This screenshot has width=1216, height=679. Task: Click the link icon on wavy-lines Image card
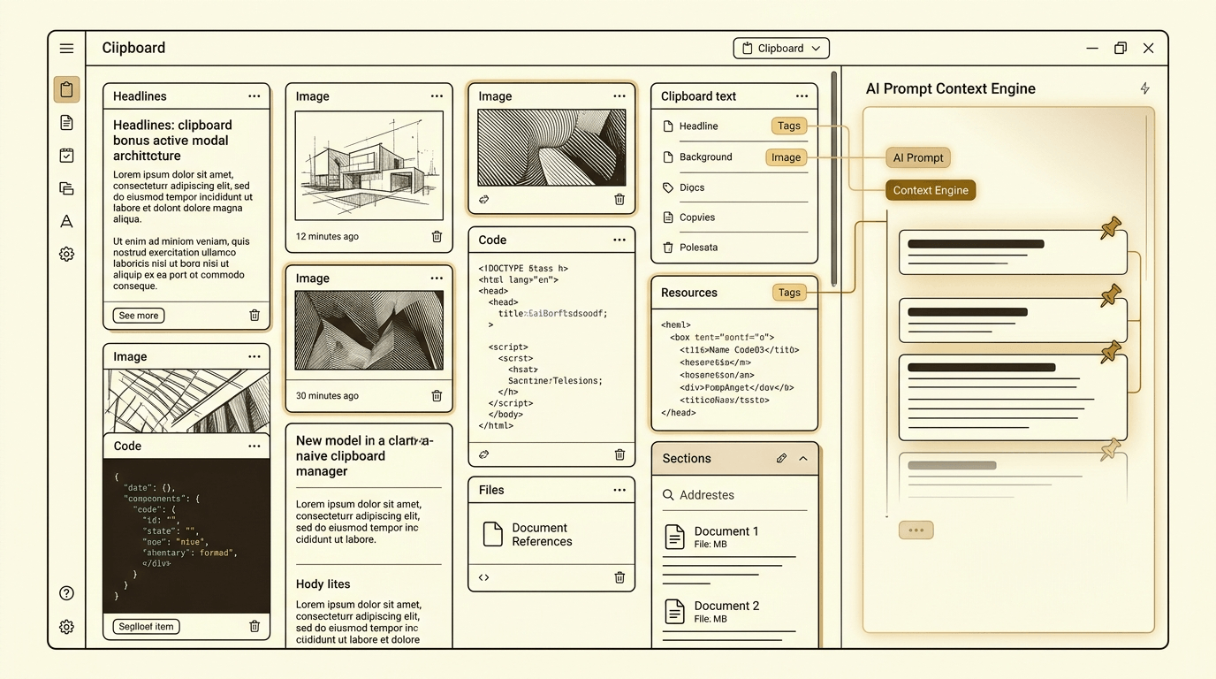(x=484, y=200)
